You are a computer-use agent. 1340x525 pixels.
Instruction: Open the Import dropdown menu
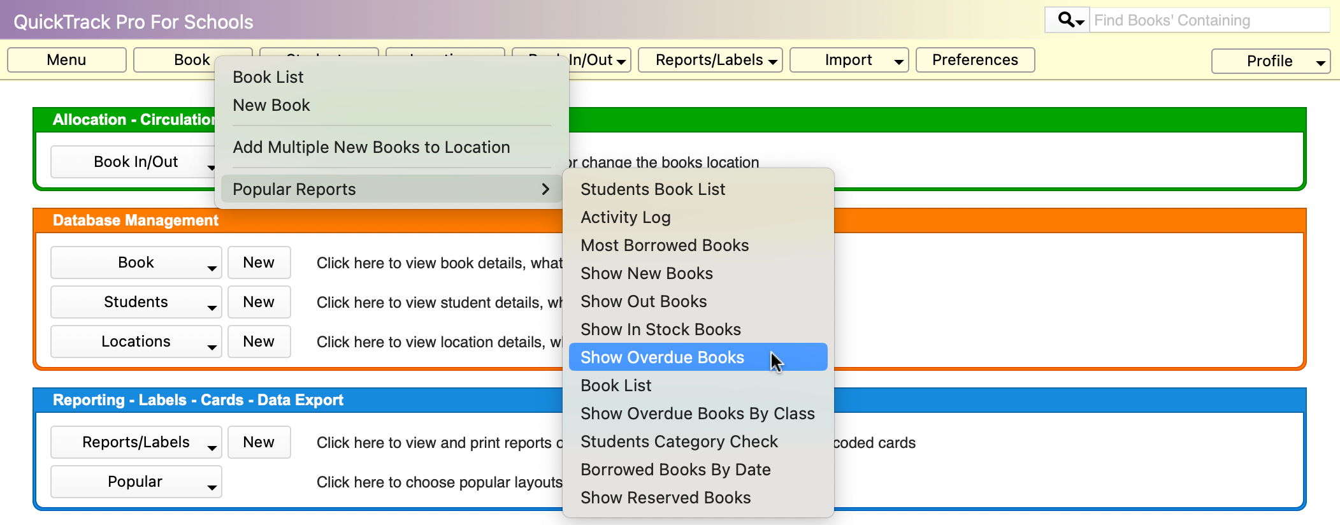point(849,60)
